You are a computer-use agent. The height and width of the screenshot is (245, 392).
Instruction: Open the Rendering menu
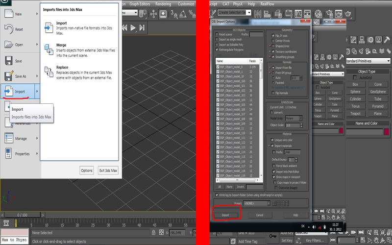coord(163,4)
